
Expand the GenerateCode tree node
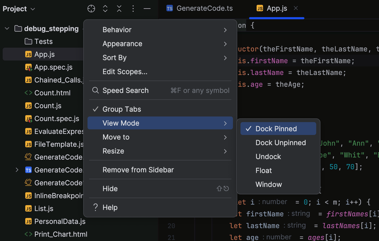coord(17,170)
